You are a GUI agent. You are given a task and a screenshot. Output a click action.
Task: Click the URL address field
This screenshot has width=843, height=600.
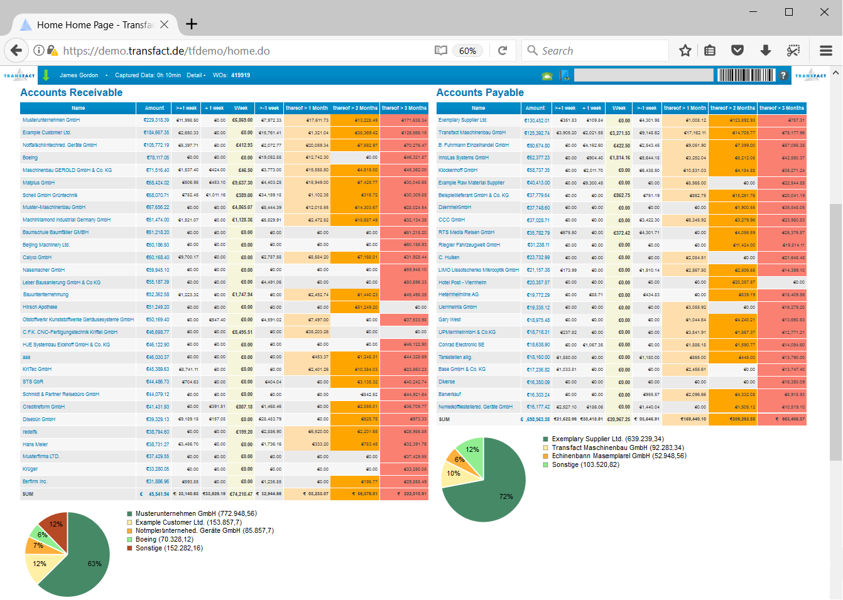click(x=245, y=51)
